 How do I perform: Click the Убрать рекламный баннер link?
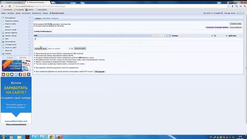[16, 124]
